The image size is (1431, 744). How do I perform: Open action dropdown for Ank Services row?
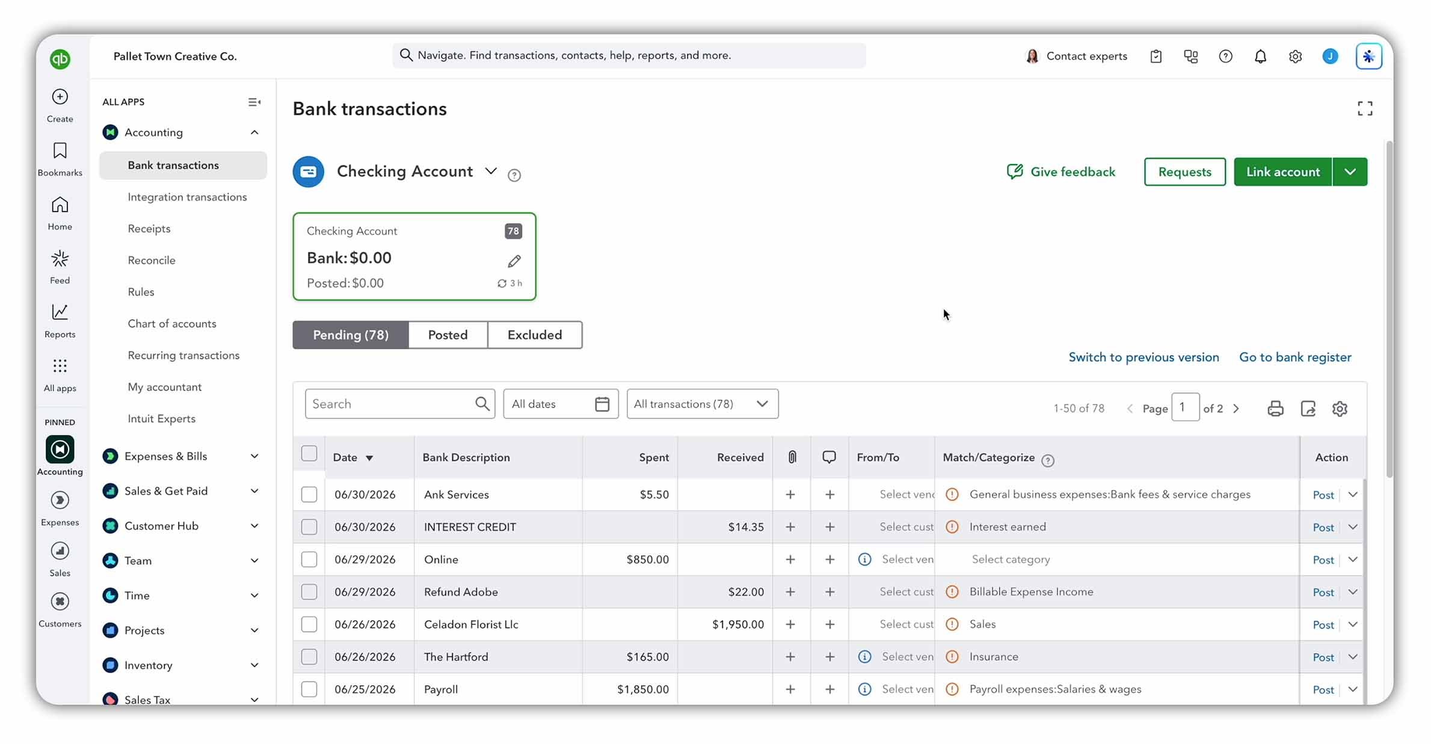point(1353,495)
